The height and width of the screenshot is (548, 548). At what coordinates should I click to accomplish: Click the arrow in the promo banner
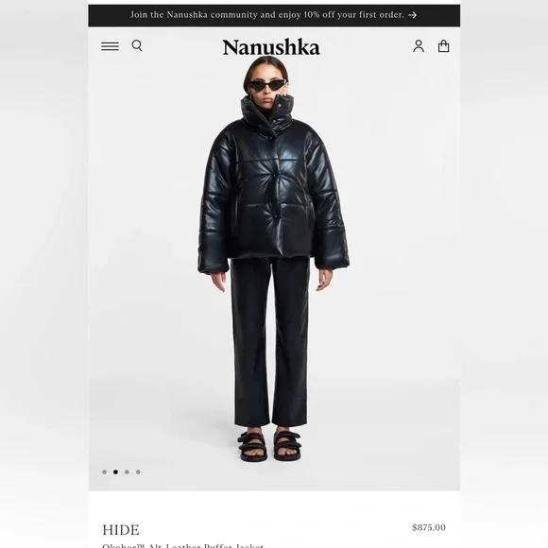[x=412, y=15]
